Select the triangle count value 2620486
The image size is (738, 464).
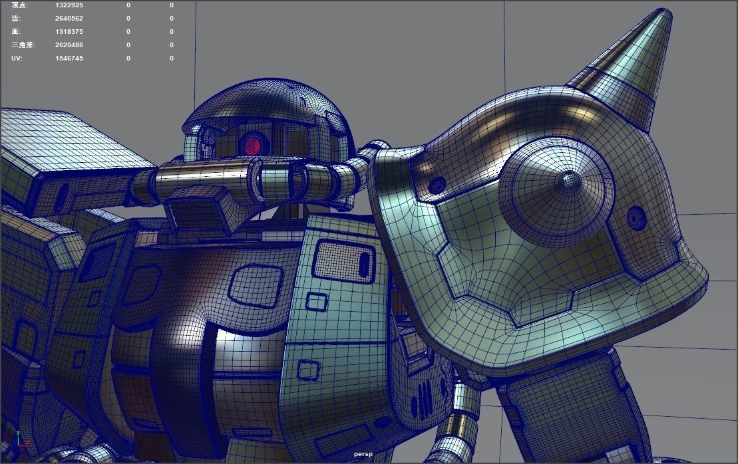(69, 45)
